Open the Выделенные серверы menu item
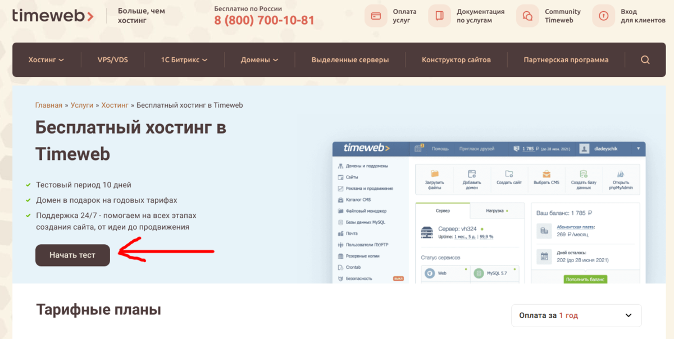This screenshot has height=339, width=674. (350, 60)
